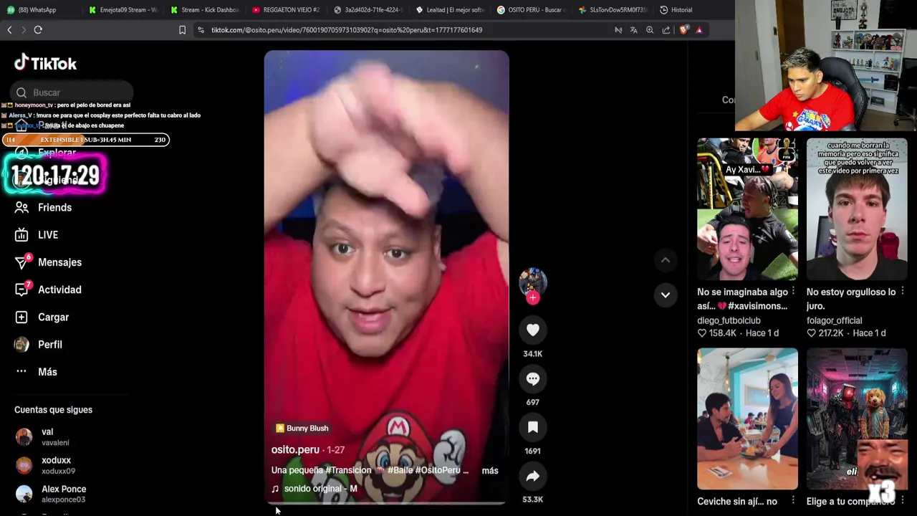Open osito.peru profile from caption
Image resolution: width=917 pixels, height=516 pixels.
tap(295, 449)
